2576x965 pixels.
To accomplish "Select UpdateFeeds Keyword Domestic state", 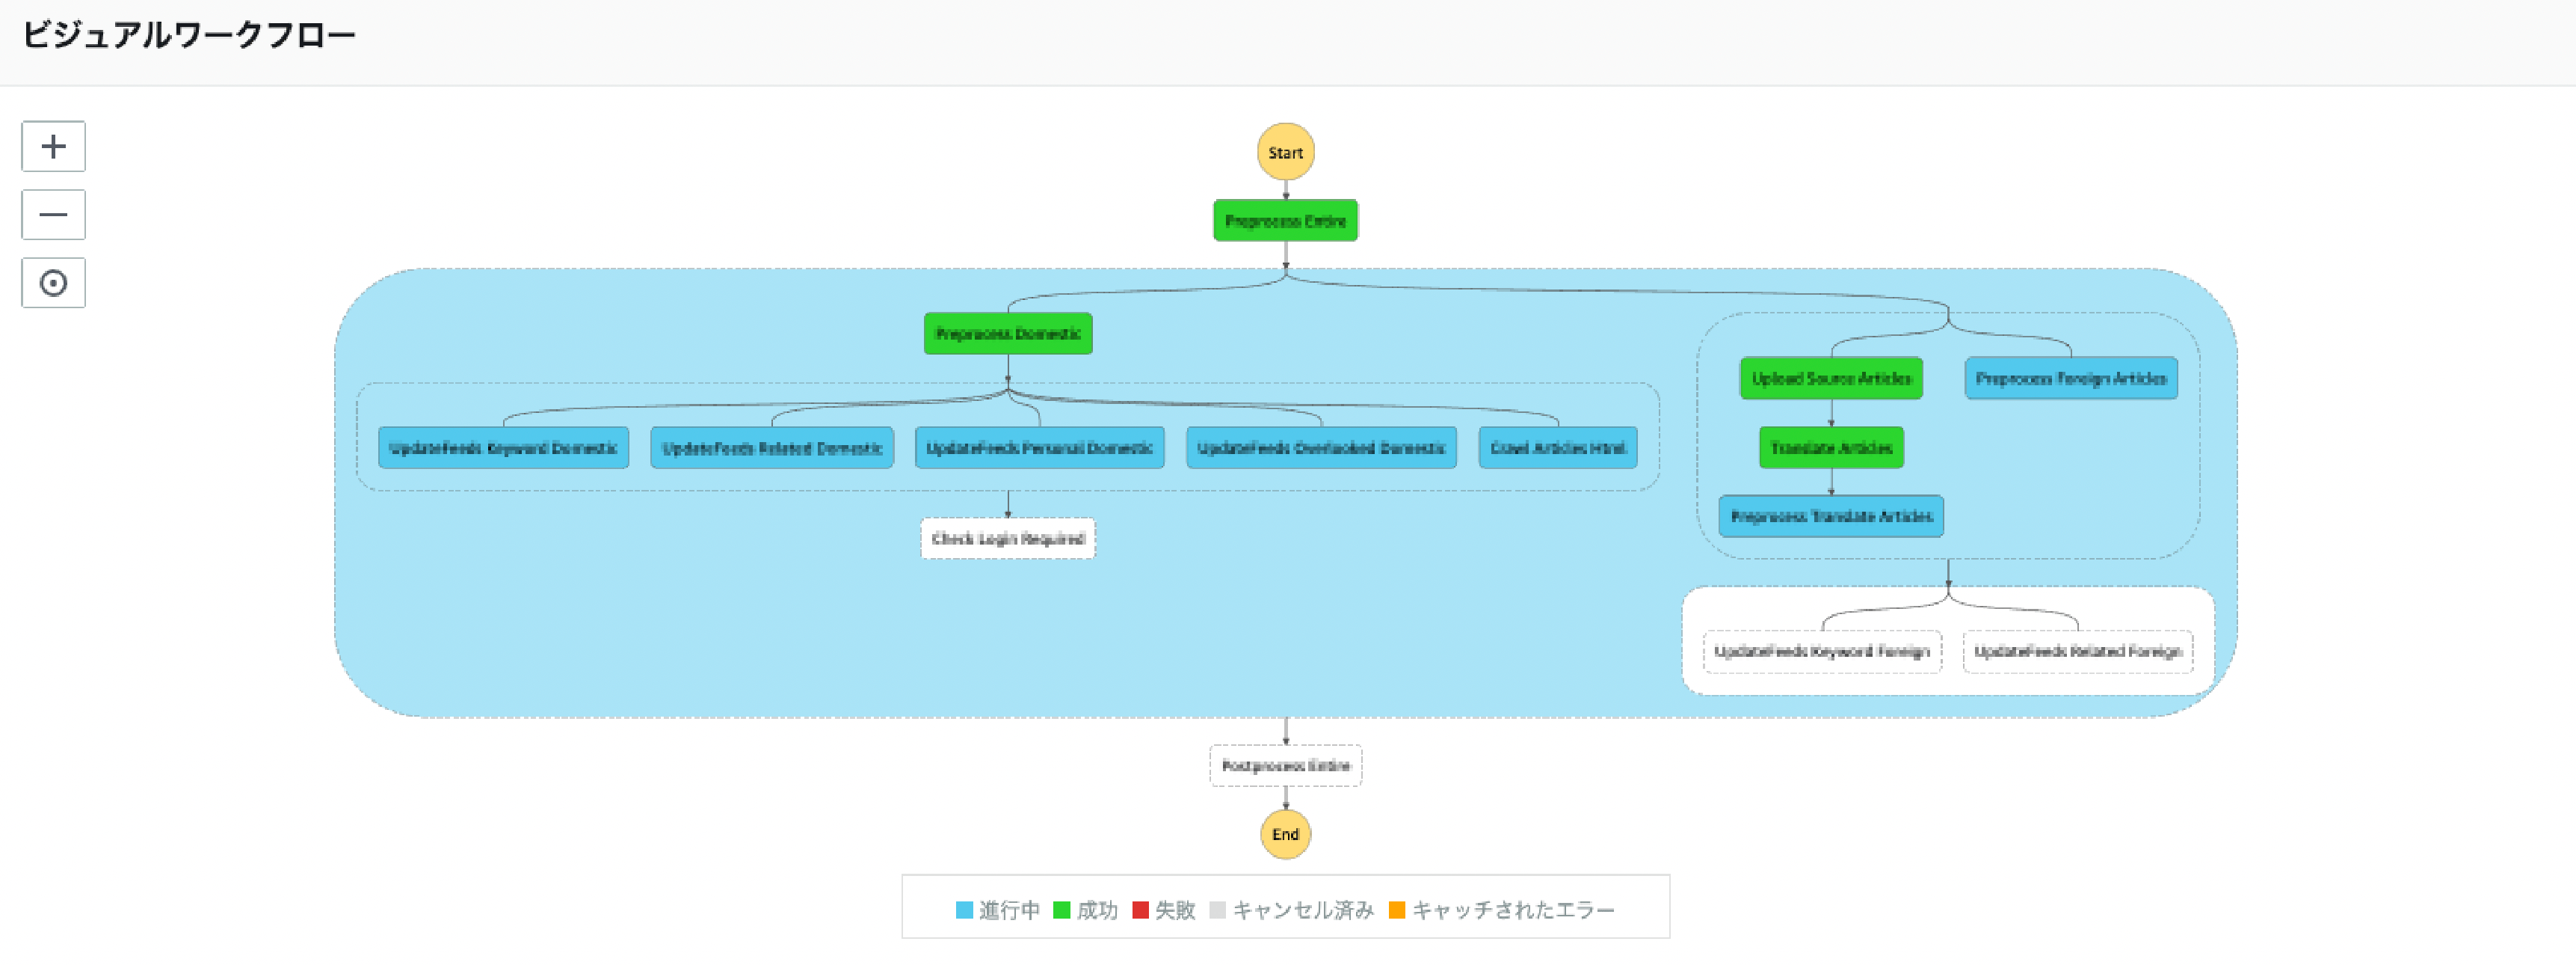I will 503,447.
